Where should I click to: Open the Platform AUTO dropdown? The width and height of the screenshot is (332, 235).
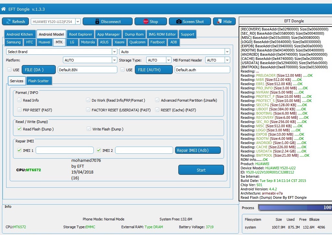pyautogui.click(x=114, y=60)
